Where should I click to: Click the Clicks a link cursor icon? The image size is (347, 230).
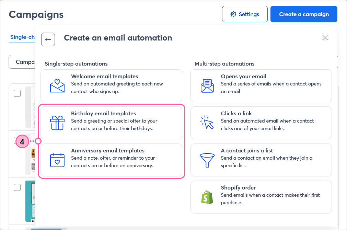[x=207, y=122]
